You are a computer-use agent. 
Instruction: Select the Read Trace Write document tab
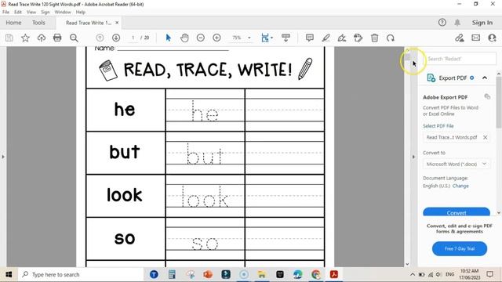89,23
